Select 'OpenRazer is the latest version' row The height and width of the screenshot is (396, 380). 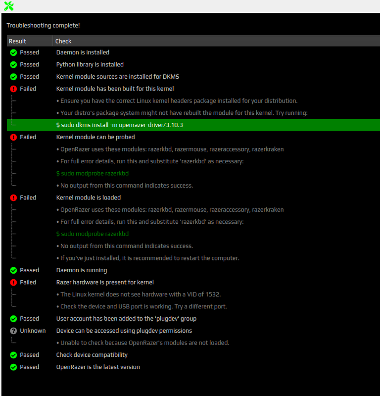(x=193, y=367)
